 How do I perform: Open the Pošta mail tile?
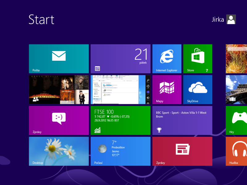pyautogui.click(x=59, y=59)
